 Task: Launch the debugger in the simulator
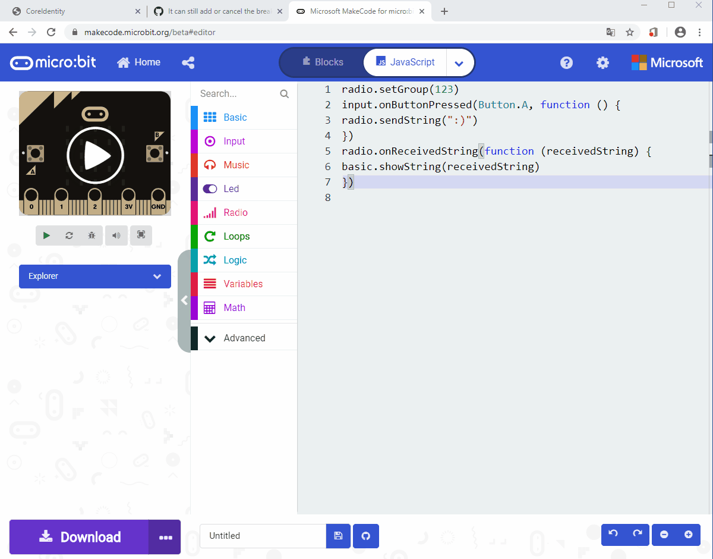pos(92,235)
